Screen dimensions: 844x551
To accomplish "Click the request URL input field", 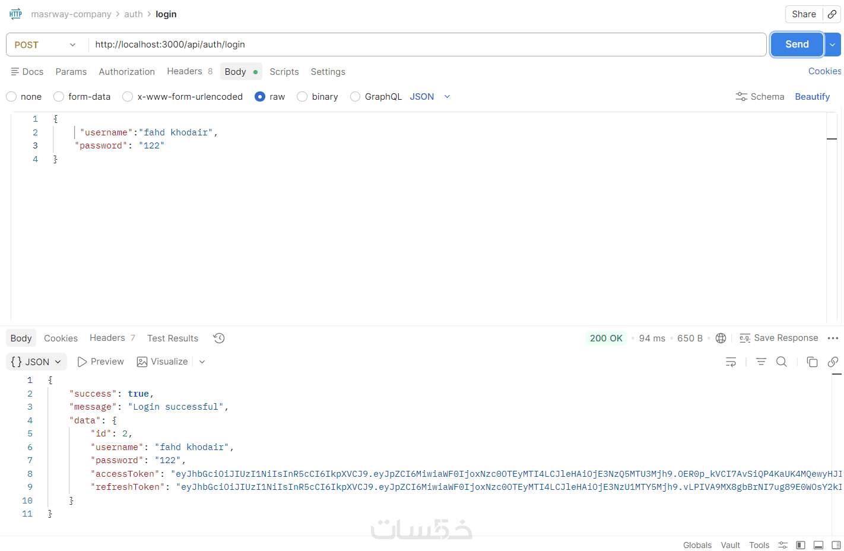I will point(427,45).
